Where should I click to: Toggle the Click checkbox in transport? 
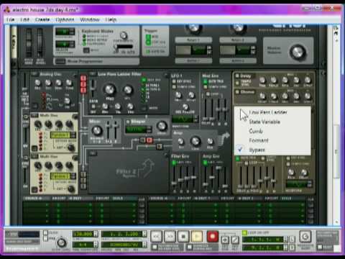45,232
